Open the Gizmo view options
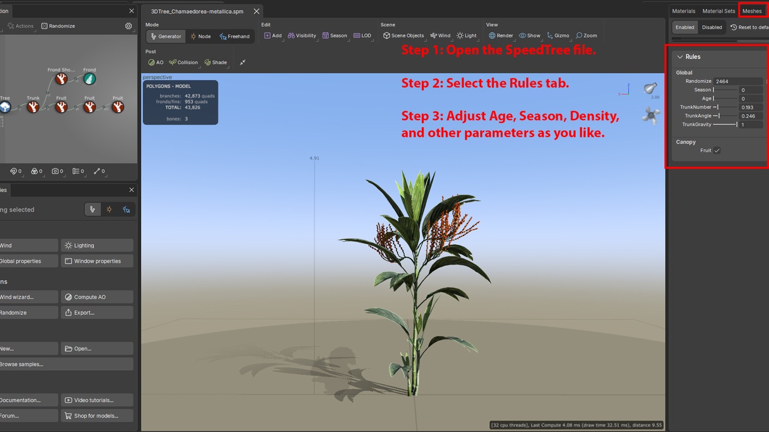 (x=558, y=35)
